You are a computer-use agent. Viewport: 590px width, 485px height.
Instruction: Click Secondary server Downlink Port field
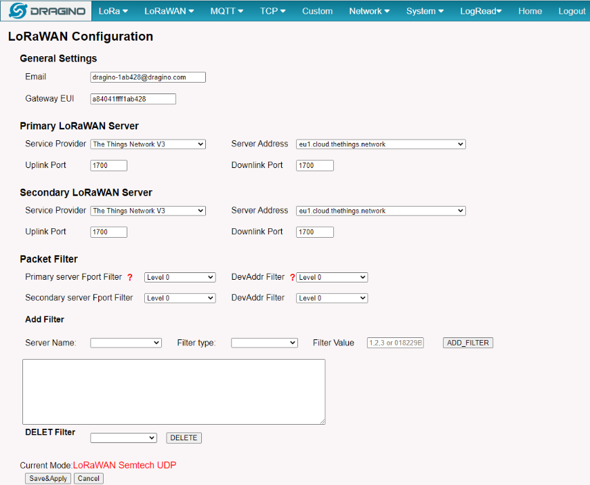point(314,232)
